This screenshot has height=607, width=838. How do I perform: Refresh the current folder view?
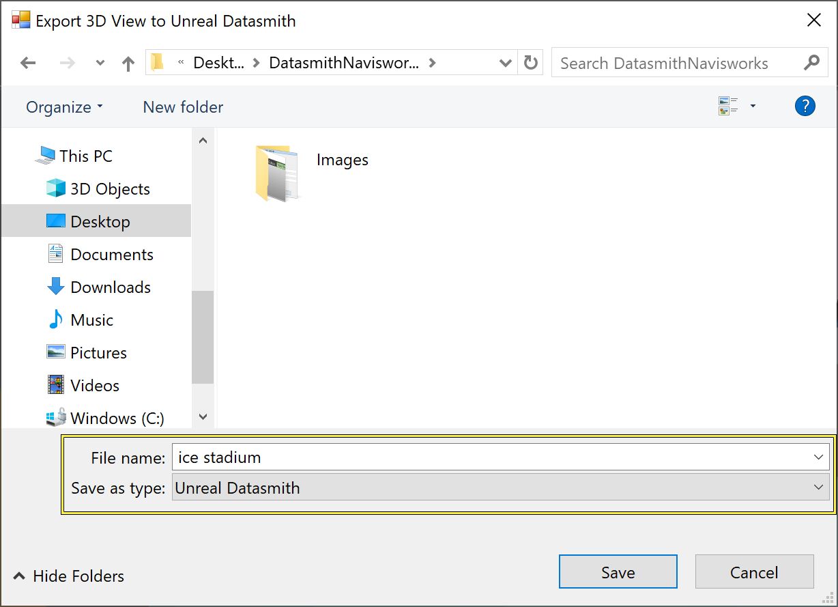click(x=530, y=63)
